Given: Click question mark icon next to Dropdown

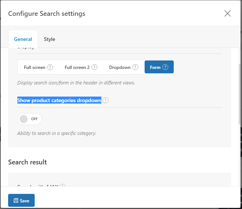Looking at the screenshot, I should point(135,67).
